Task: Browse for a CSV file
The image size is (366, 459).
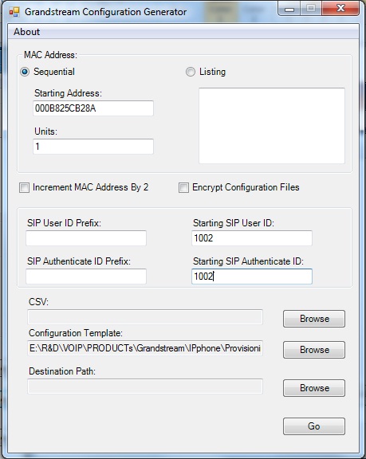Action: 314,319
